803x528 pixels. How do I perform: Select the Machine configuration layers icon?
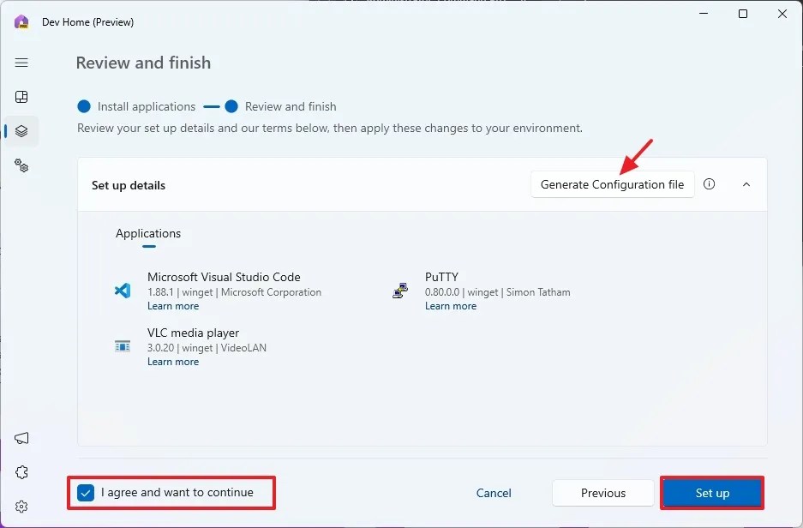pos(21,131)
